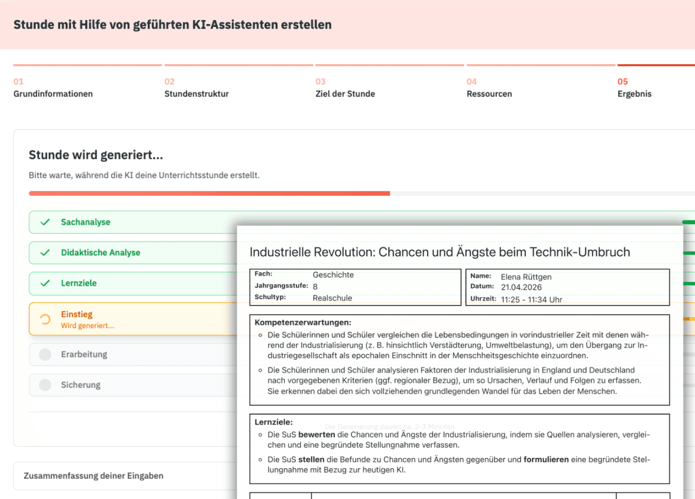This screenshot has width=695, height=499.
Task: Click the Didaktische Analyse checkmark icon
Action: 45,252
